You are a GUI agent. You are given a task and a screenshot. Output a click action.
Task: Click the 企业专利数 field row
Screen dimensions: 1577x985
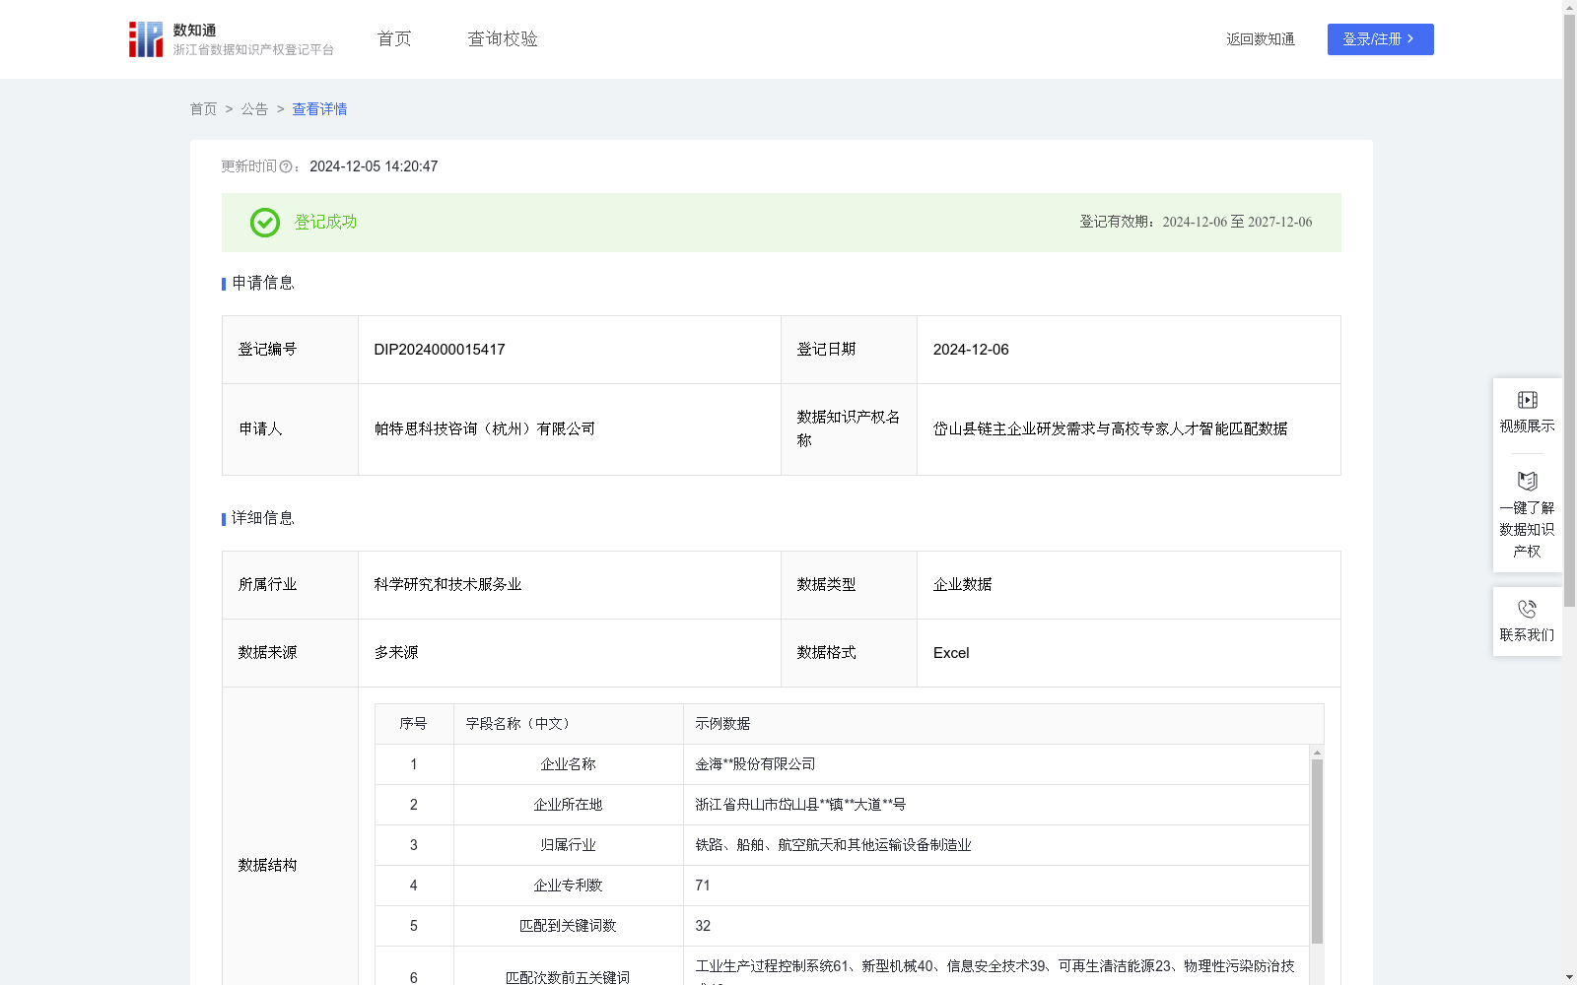842,886
